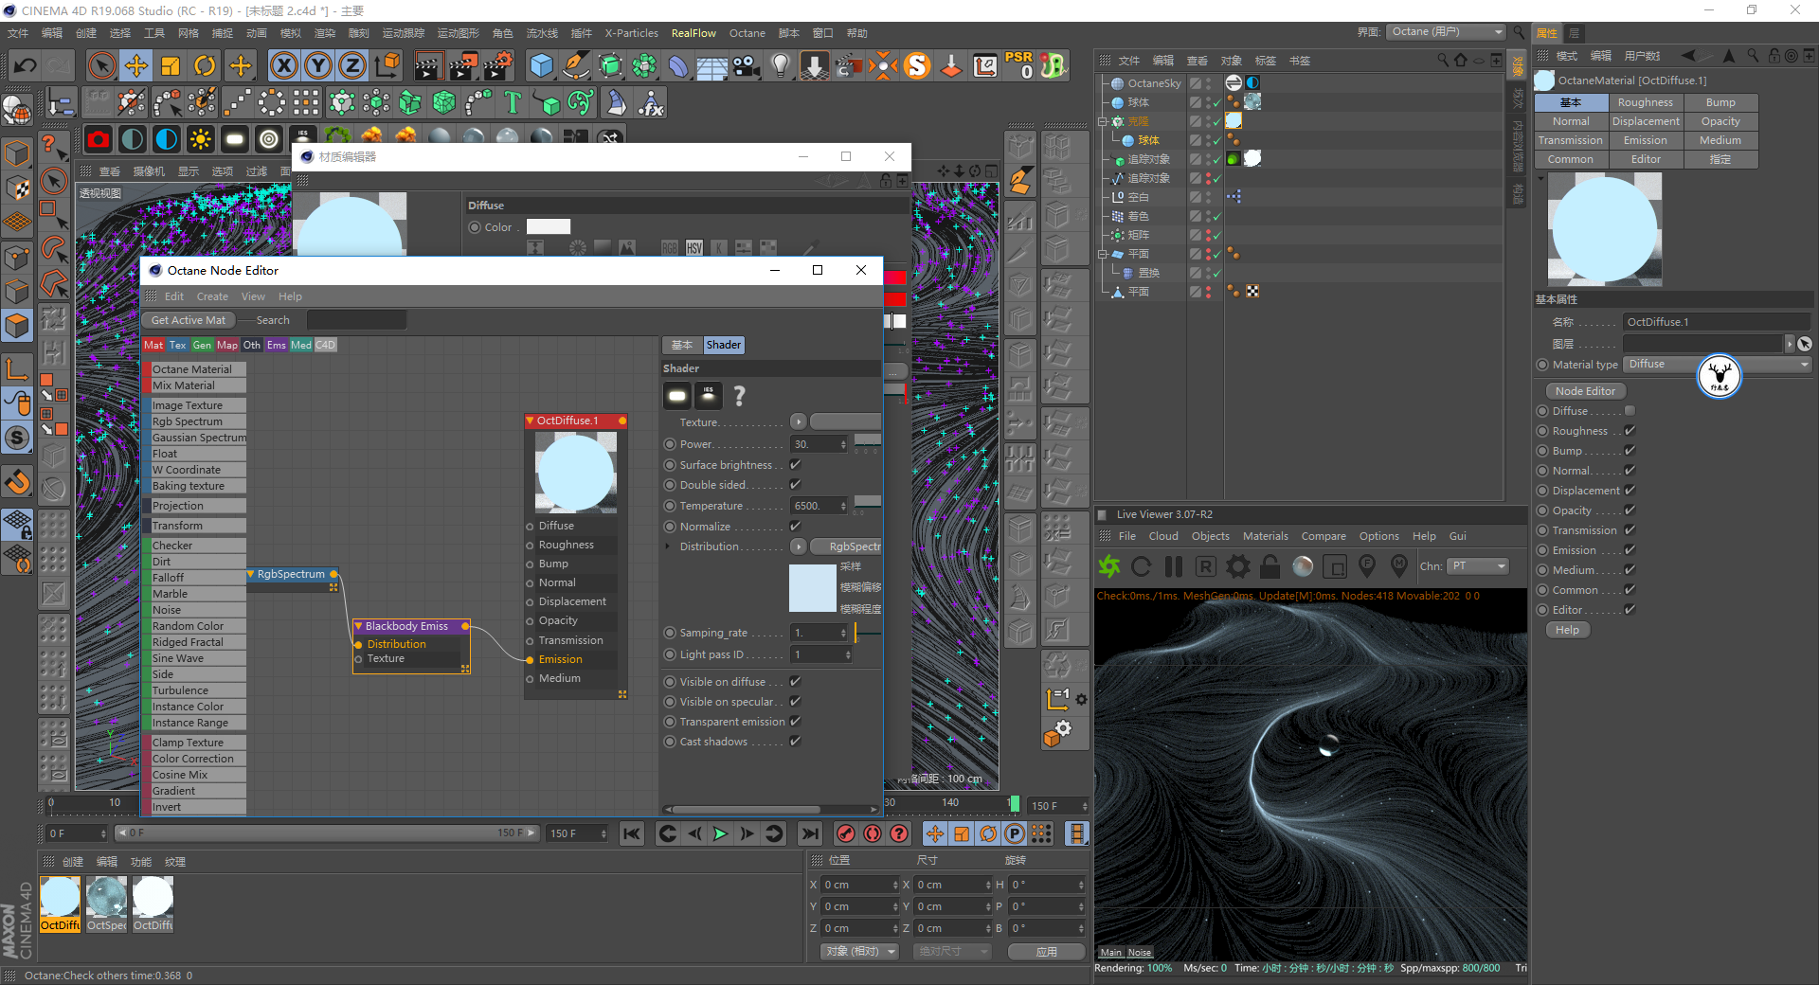Click Node Editor button in Attributes
The width and height of the screenshot is (1819, 985).
click(x=1585, y=391)
